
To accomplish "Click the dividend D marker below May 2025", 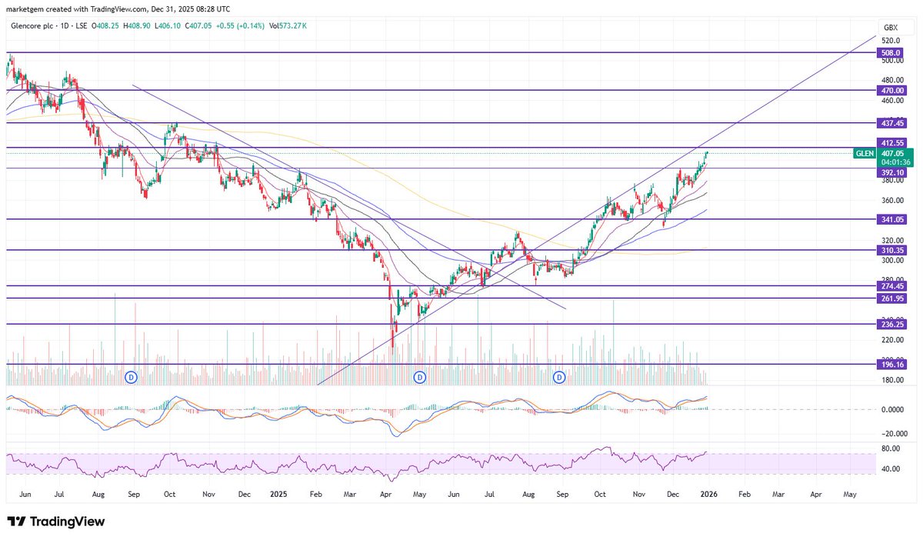I will click(x=419, y=378).
